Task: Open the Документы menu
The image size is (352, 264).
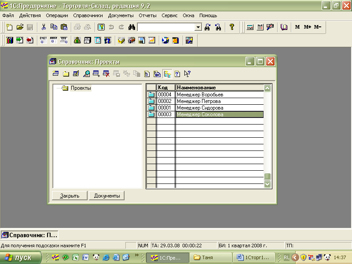Action: (x=121, y=15)
